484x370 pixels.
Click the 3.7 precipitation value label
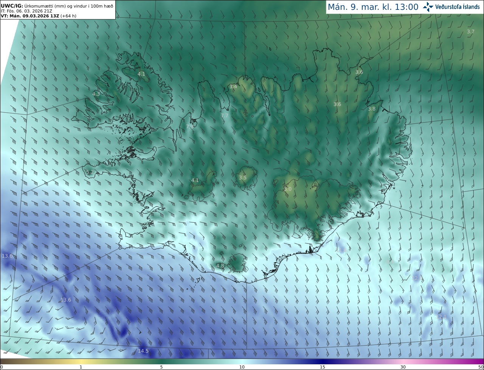coord(470,32)
